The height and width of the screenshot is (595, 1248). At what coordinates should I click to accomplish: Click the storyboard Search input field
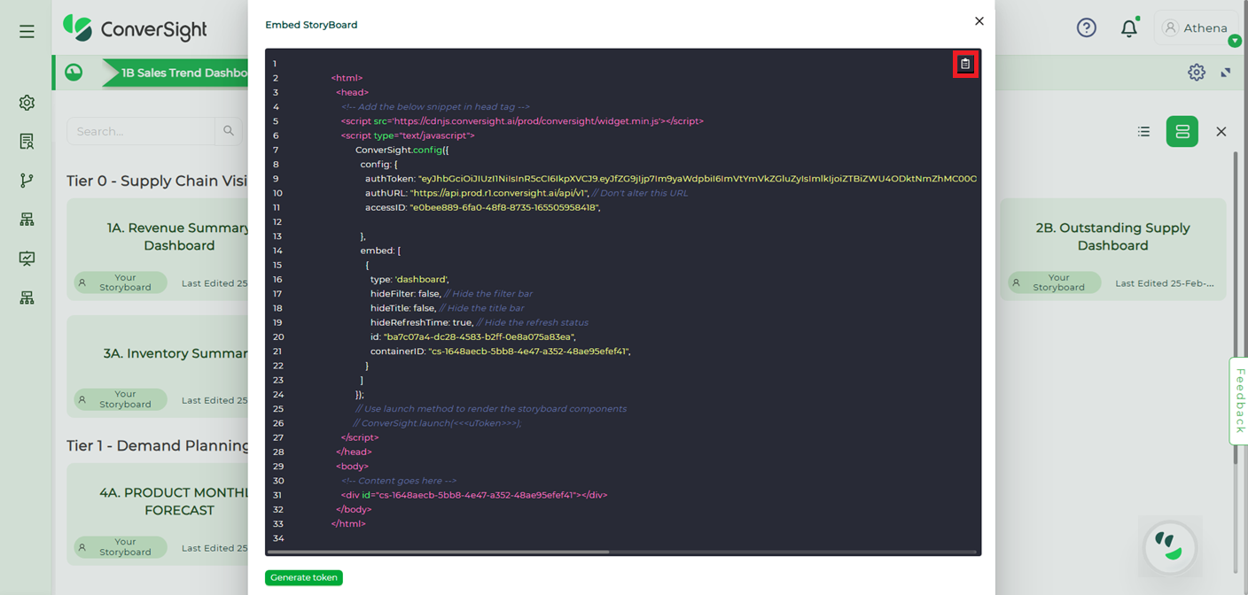[141, 131]
